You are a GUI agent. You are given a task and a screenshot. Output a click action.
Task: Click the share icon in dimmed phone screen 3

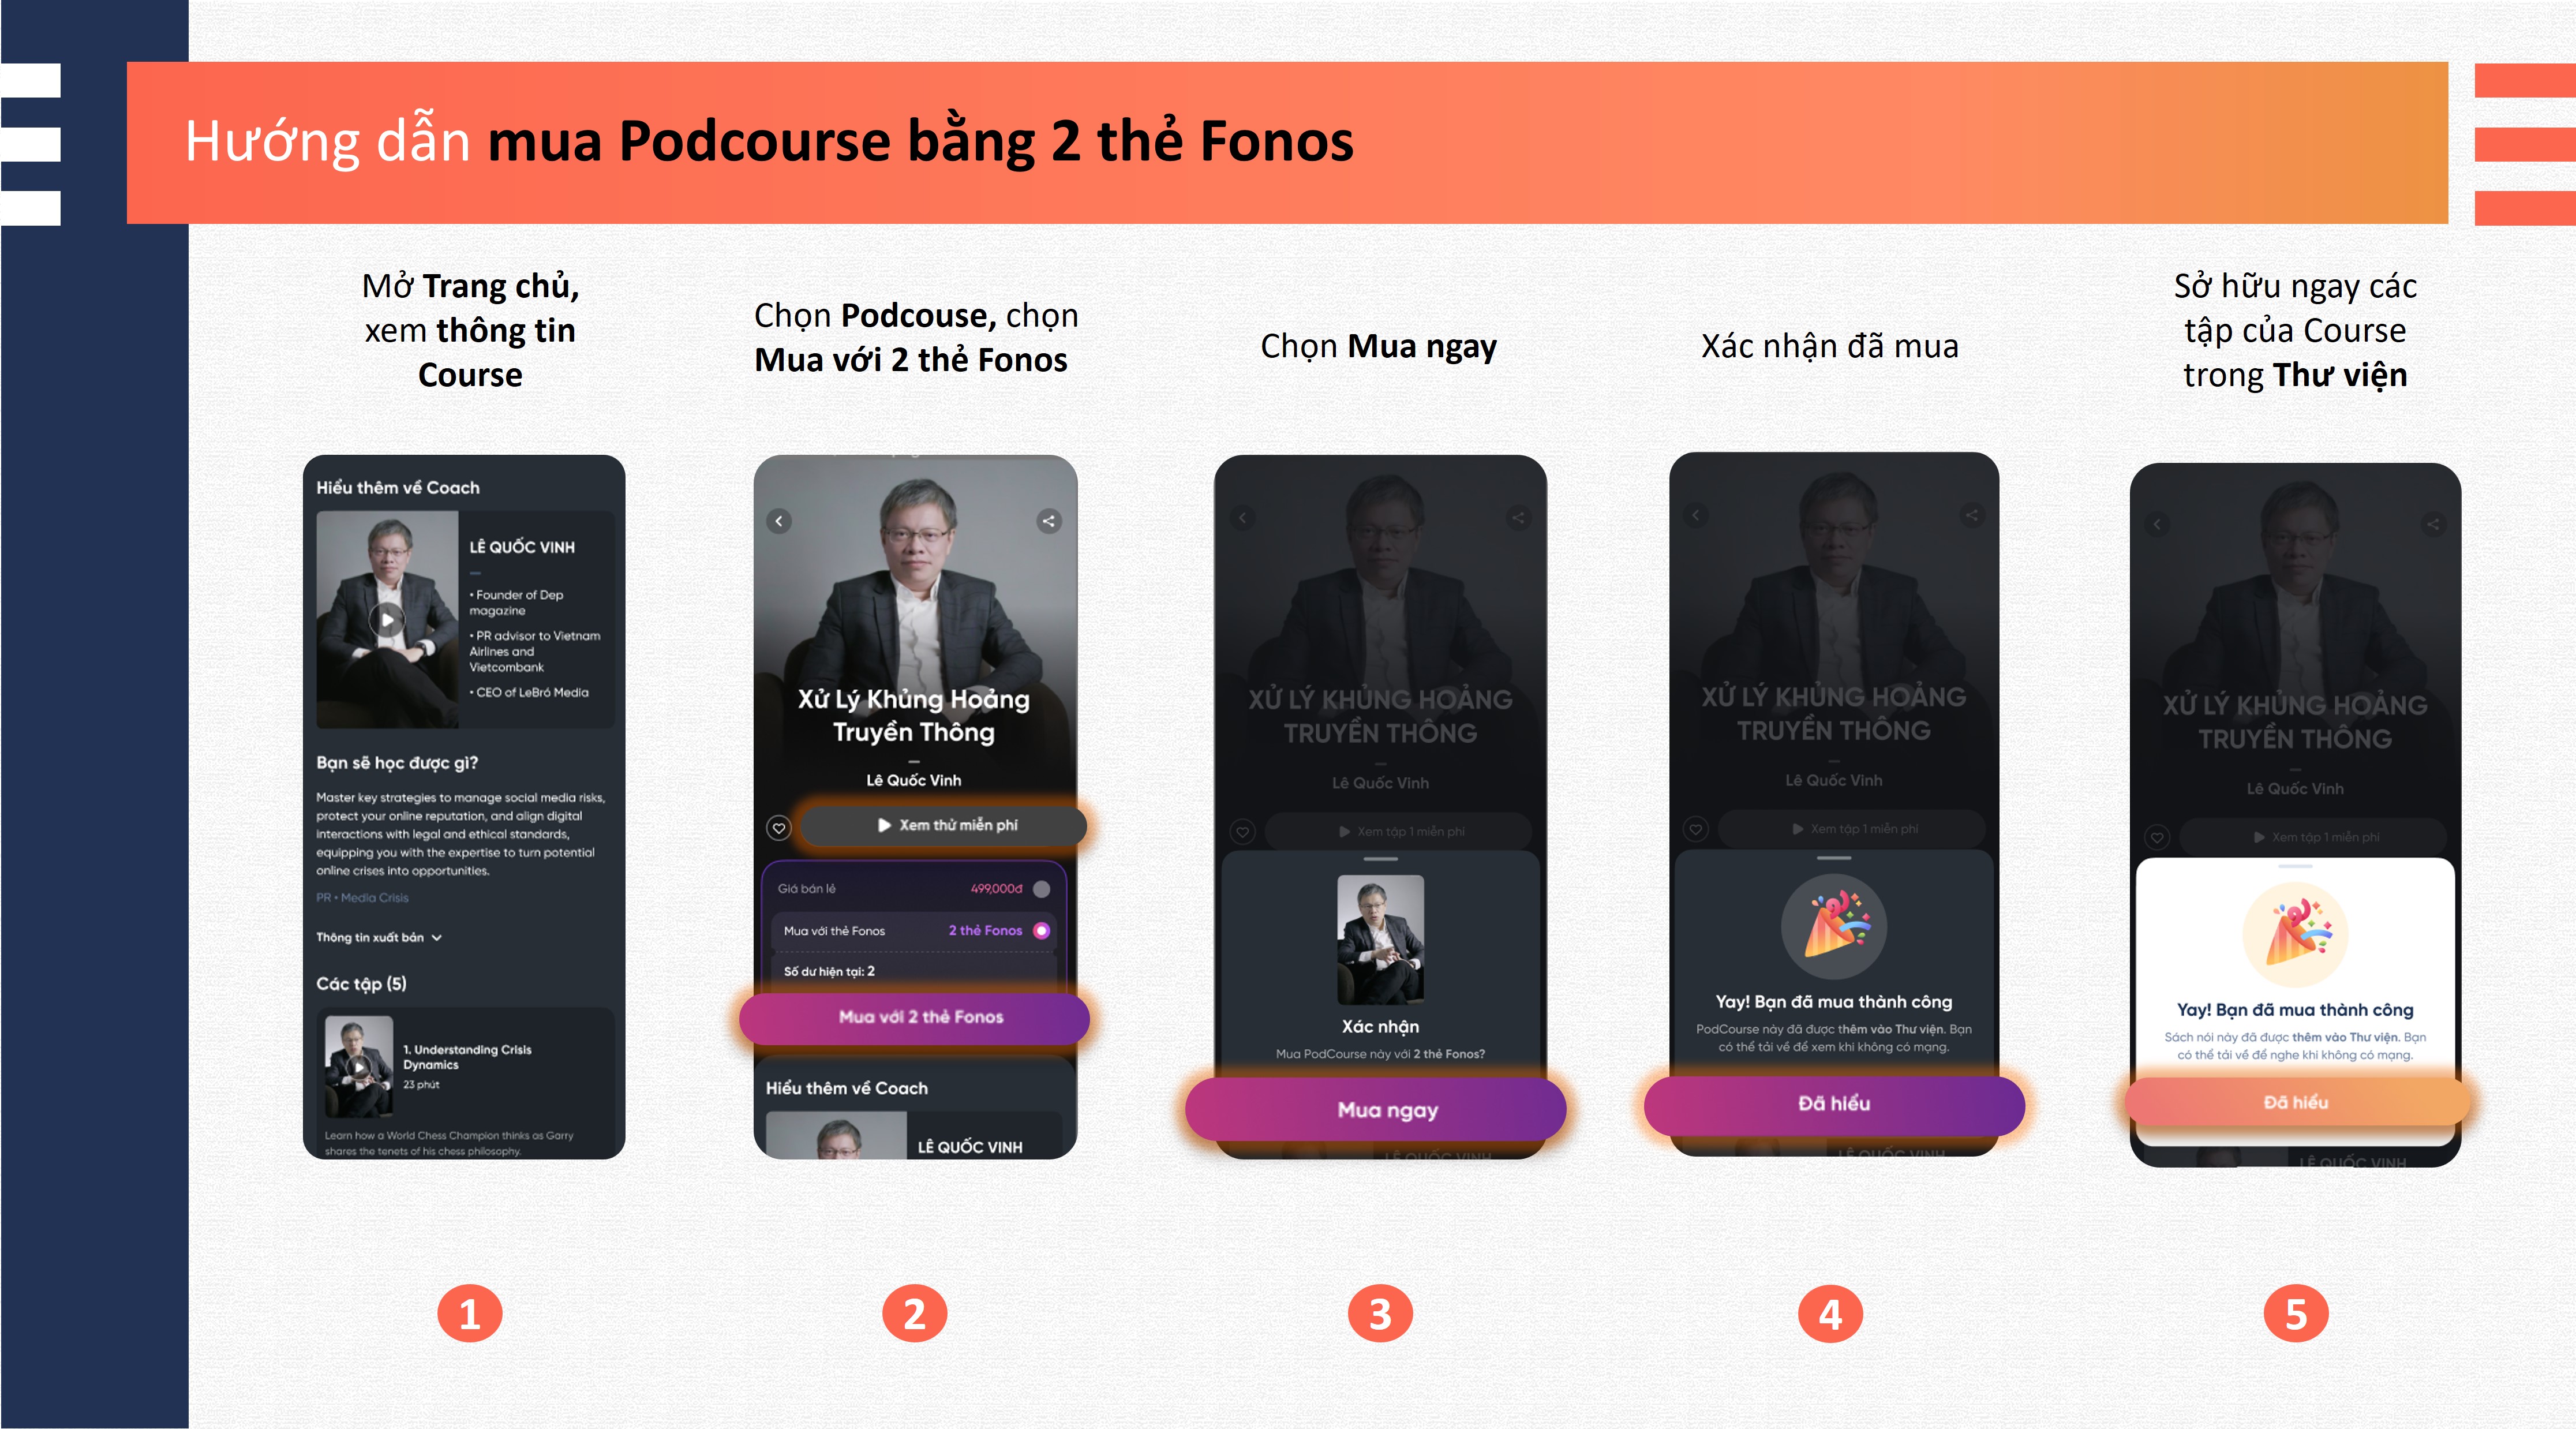(x=1518, y=518)
